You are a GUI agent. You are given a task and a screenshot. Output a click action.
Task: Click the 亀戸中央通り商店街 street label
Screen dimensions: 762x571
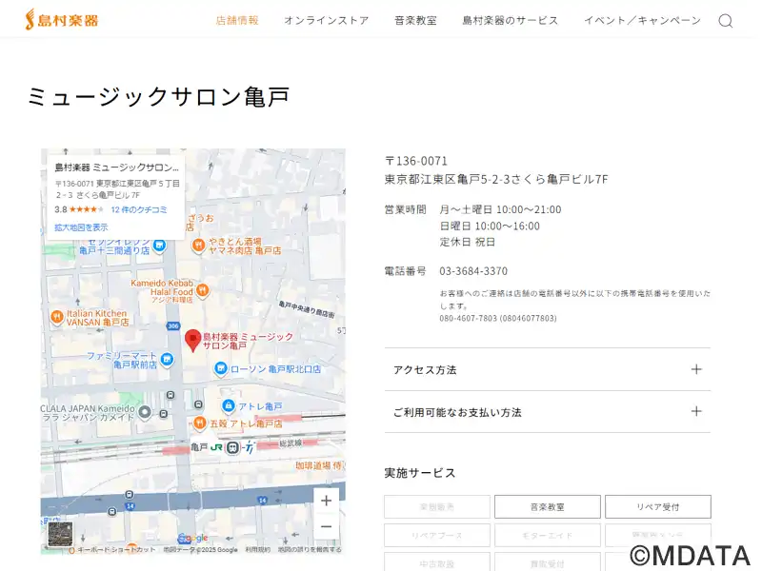[x=307, y=309]
